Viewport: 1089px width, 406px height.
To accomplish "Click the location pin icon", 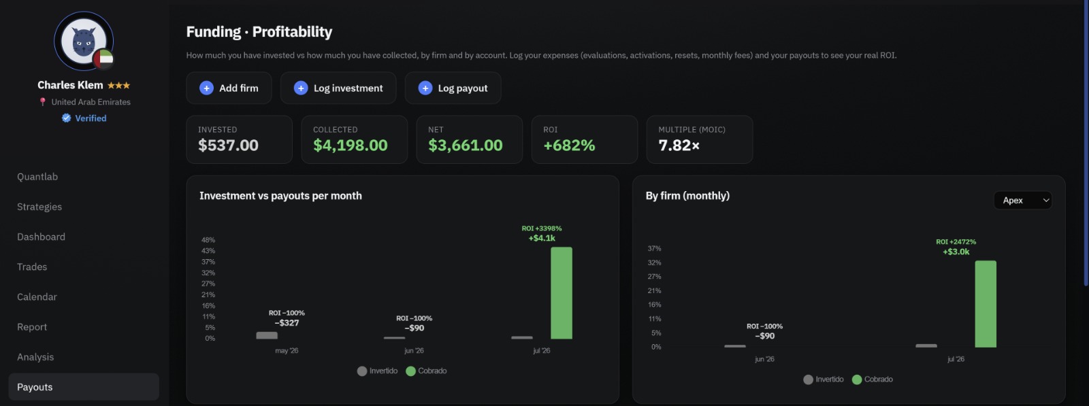I will 43,102.
